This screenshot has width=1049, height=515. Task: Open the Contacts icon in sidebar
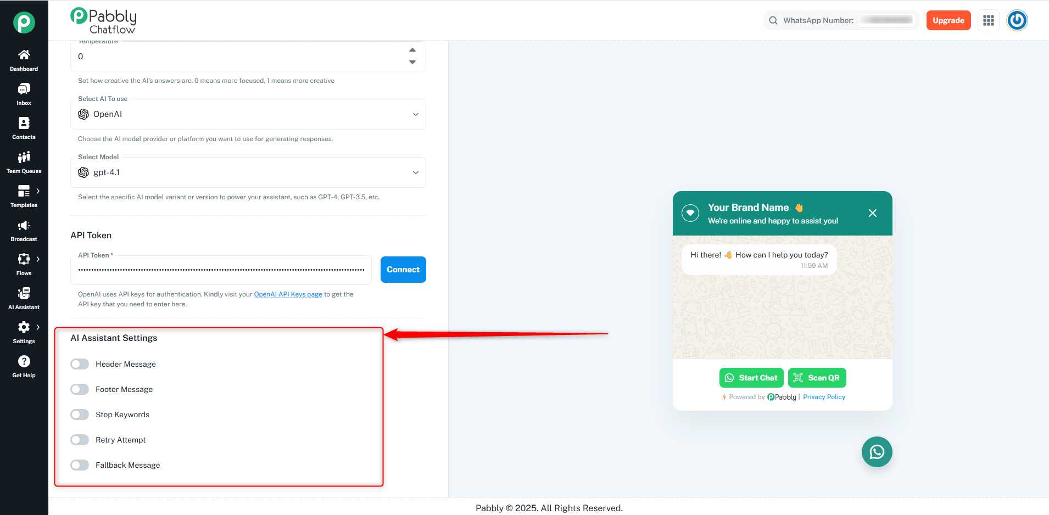point(24,122)
